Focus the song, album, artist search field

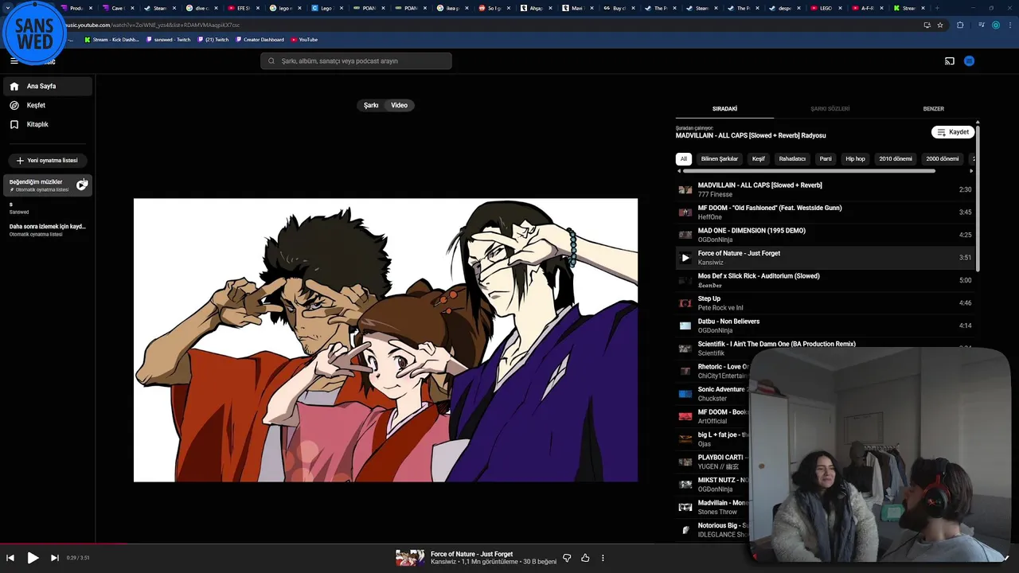pyautogui.click(x=356, y=60)
